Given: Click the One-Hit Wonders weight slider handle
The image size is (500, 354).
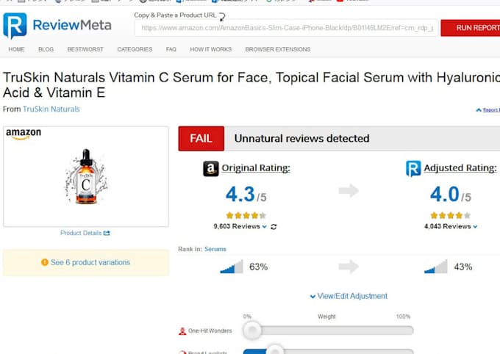Looking at the screenshot, I should tap(252, 330).
